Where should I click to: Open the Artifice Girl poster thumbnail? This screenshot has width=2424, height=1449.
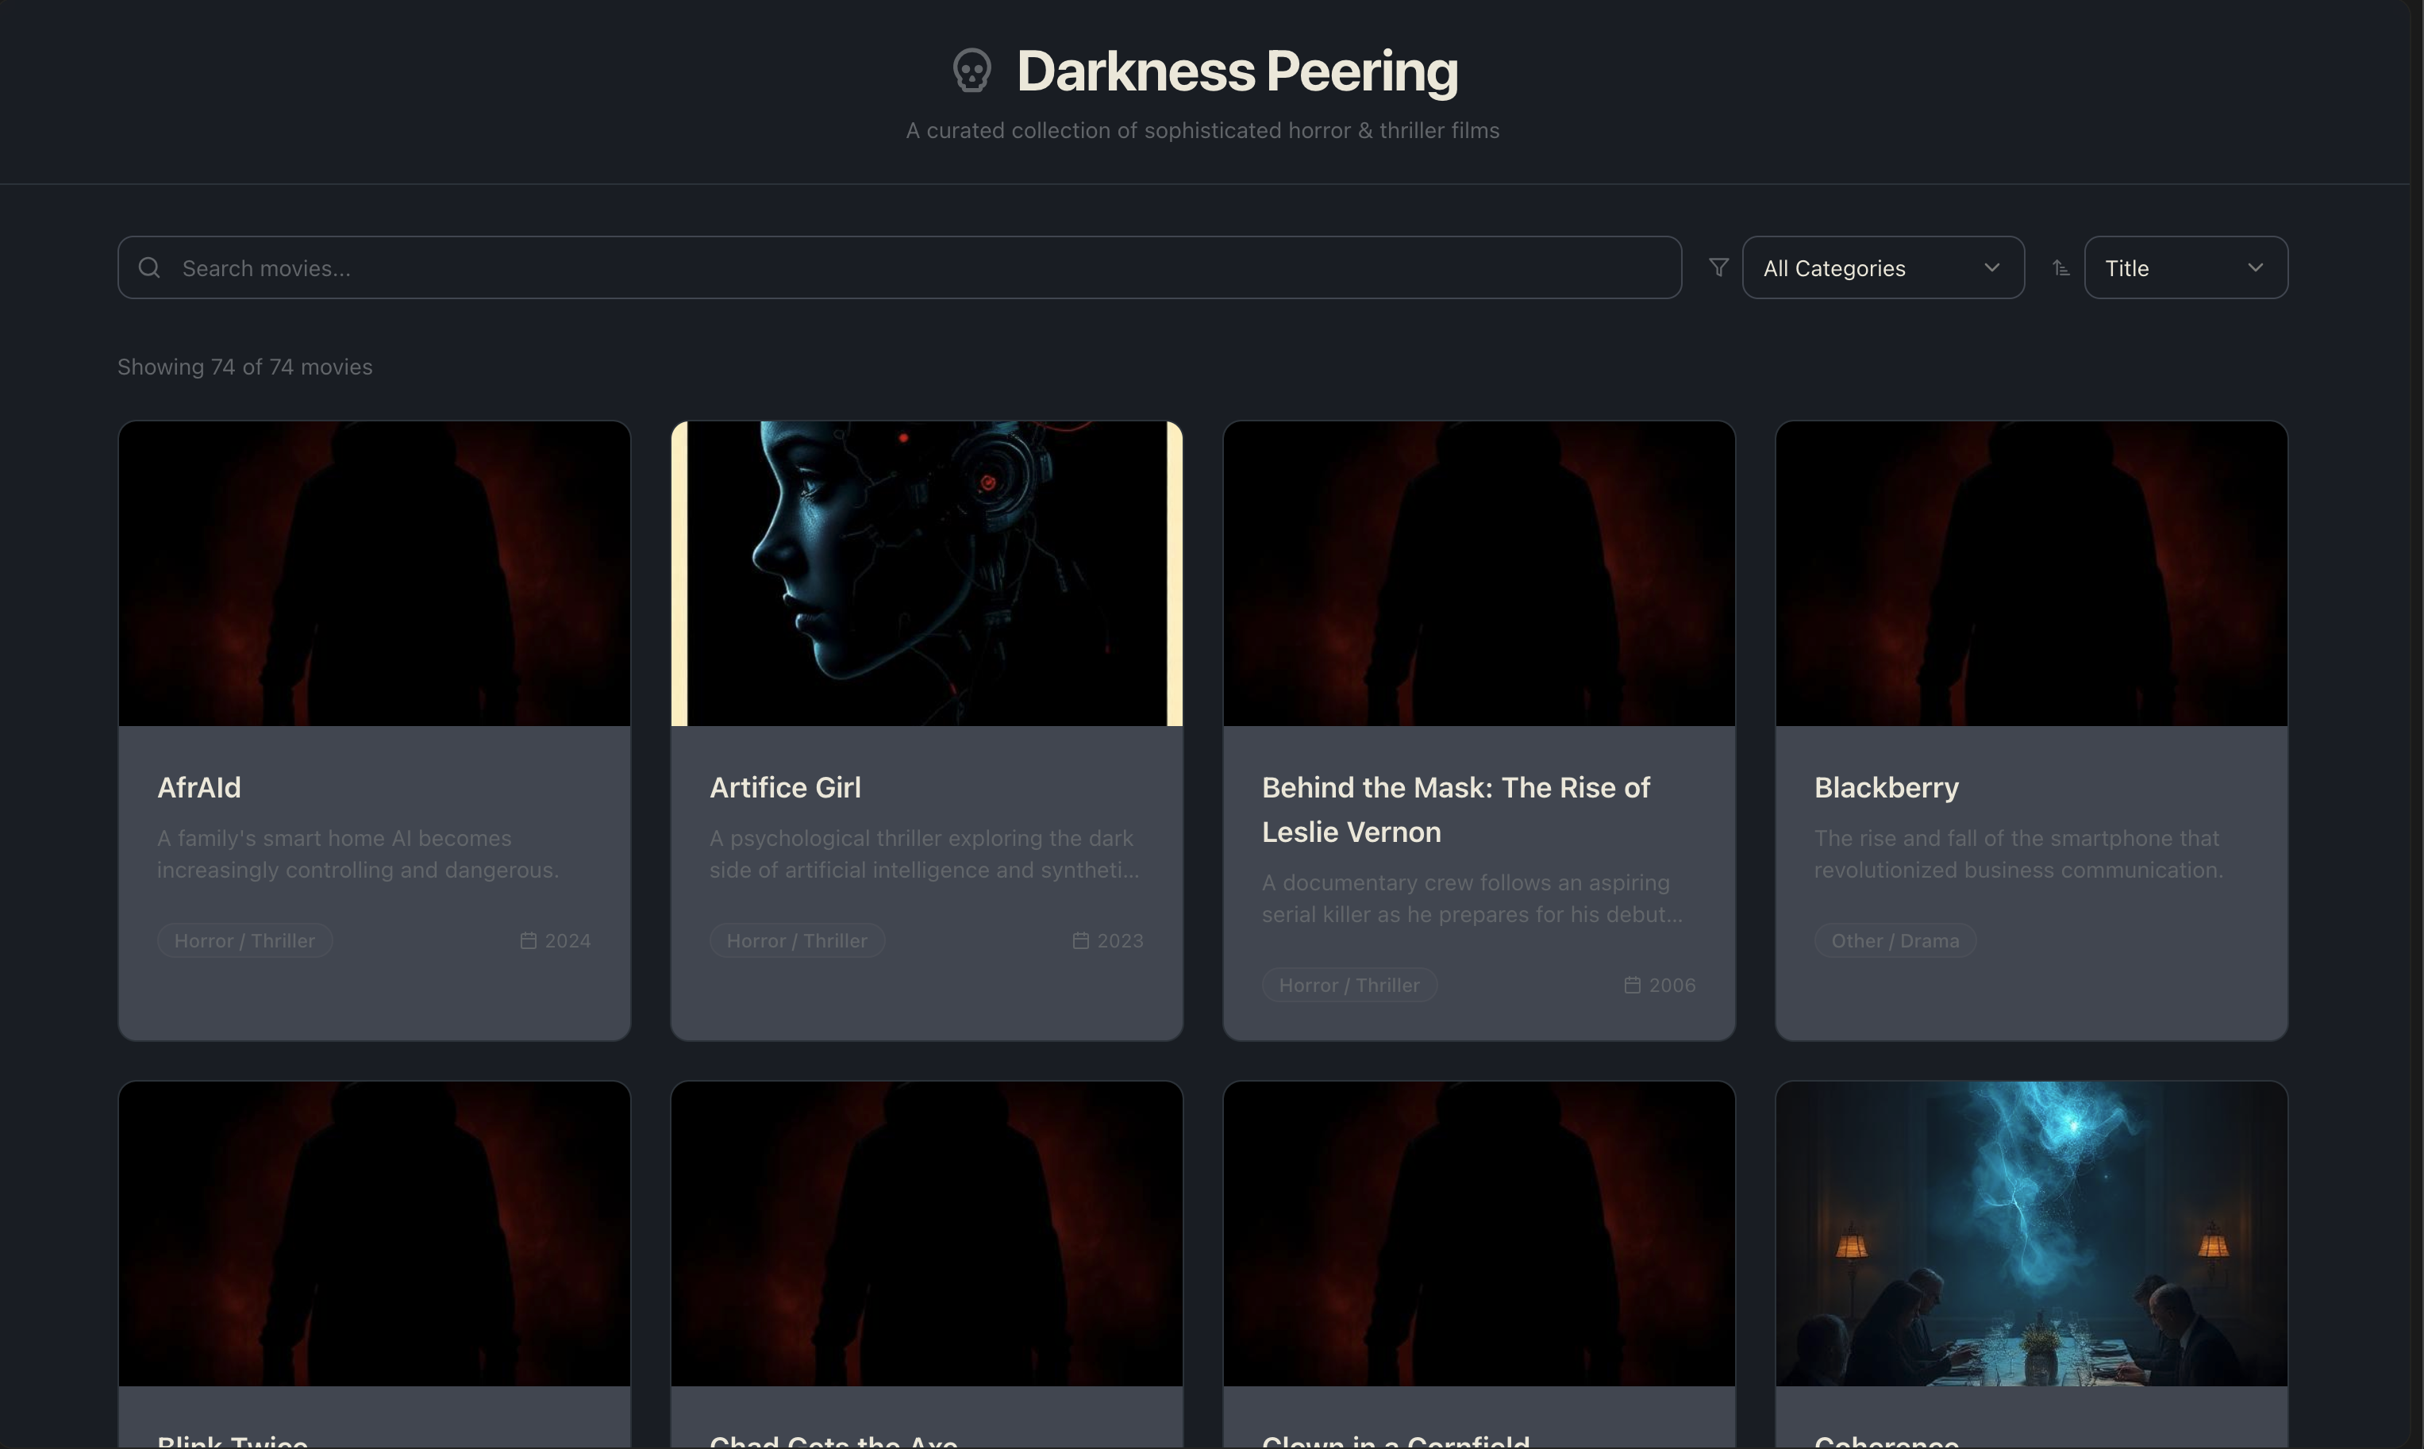pos(925,573)
